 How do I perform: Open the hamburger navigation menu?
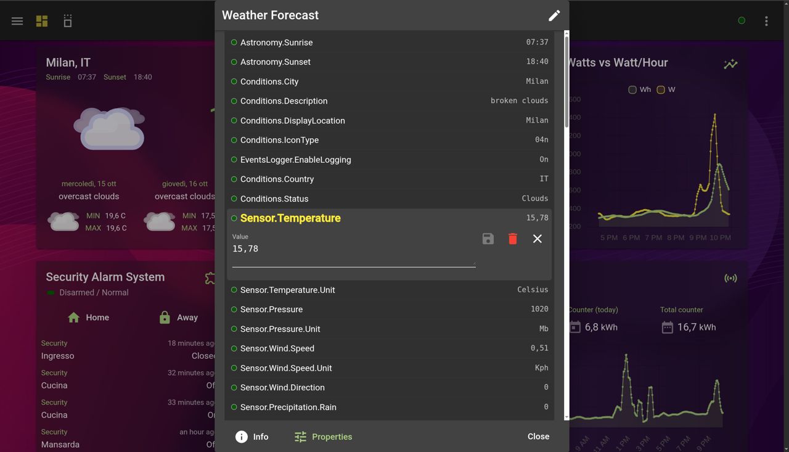coord(17,21)
